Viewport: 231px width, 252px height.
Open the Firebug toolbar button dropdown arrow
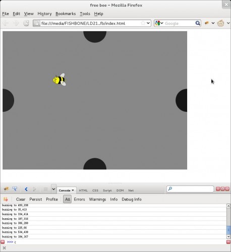pyautogui.click(x=213, y=23)
